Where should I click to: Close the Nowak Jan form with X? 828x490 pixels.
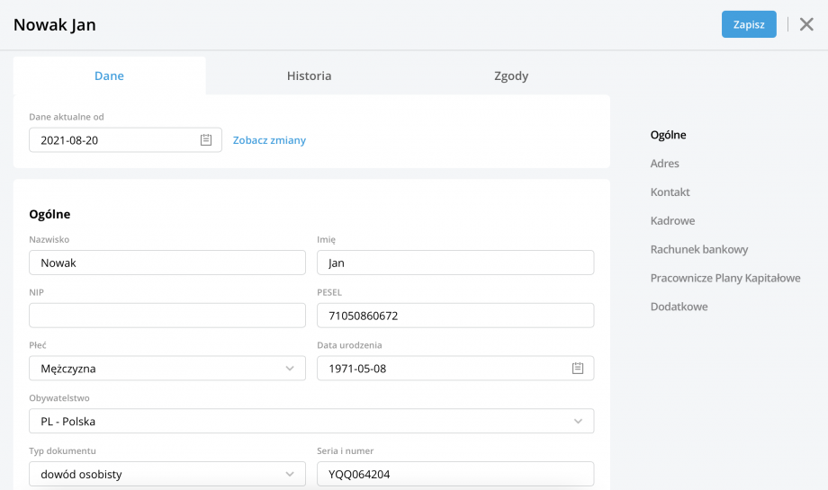tap(806, 24)
